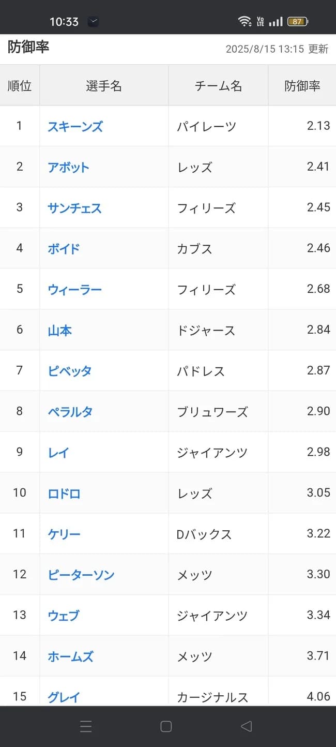View details for ケリー of Dバックス
Screen dimensions: 336x747
(x=64, y=533)
